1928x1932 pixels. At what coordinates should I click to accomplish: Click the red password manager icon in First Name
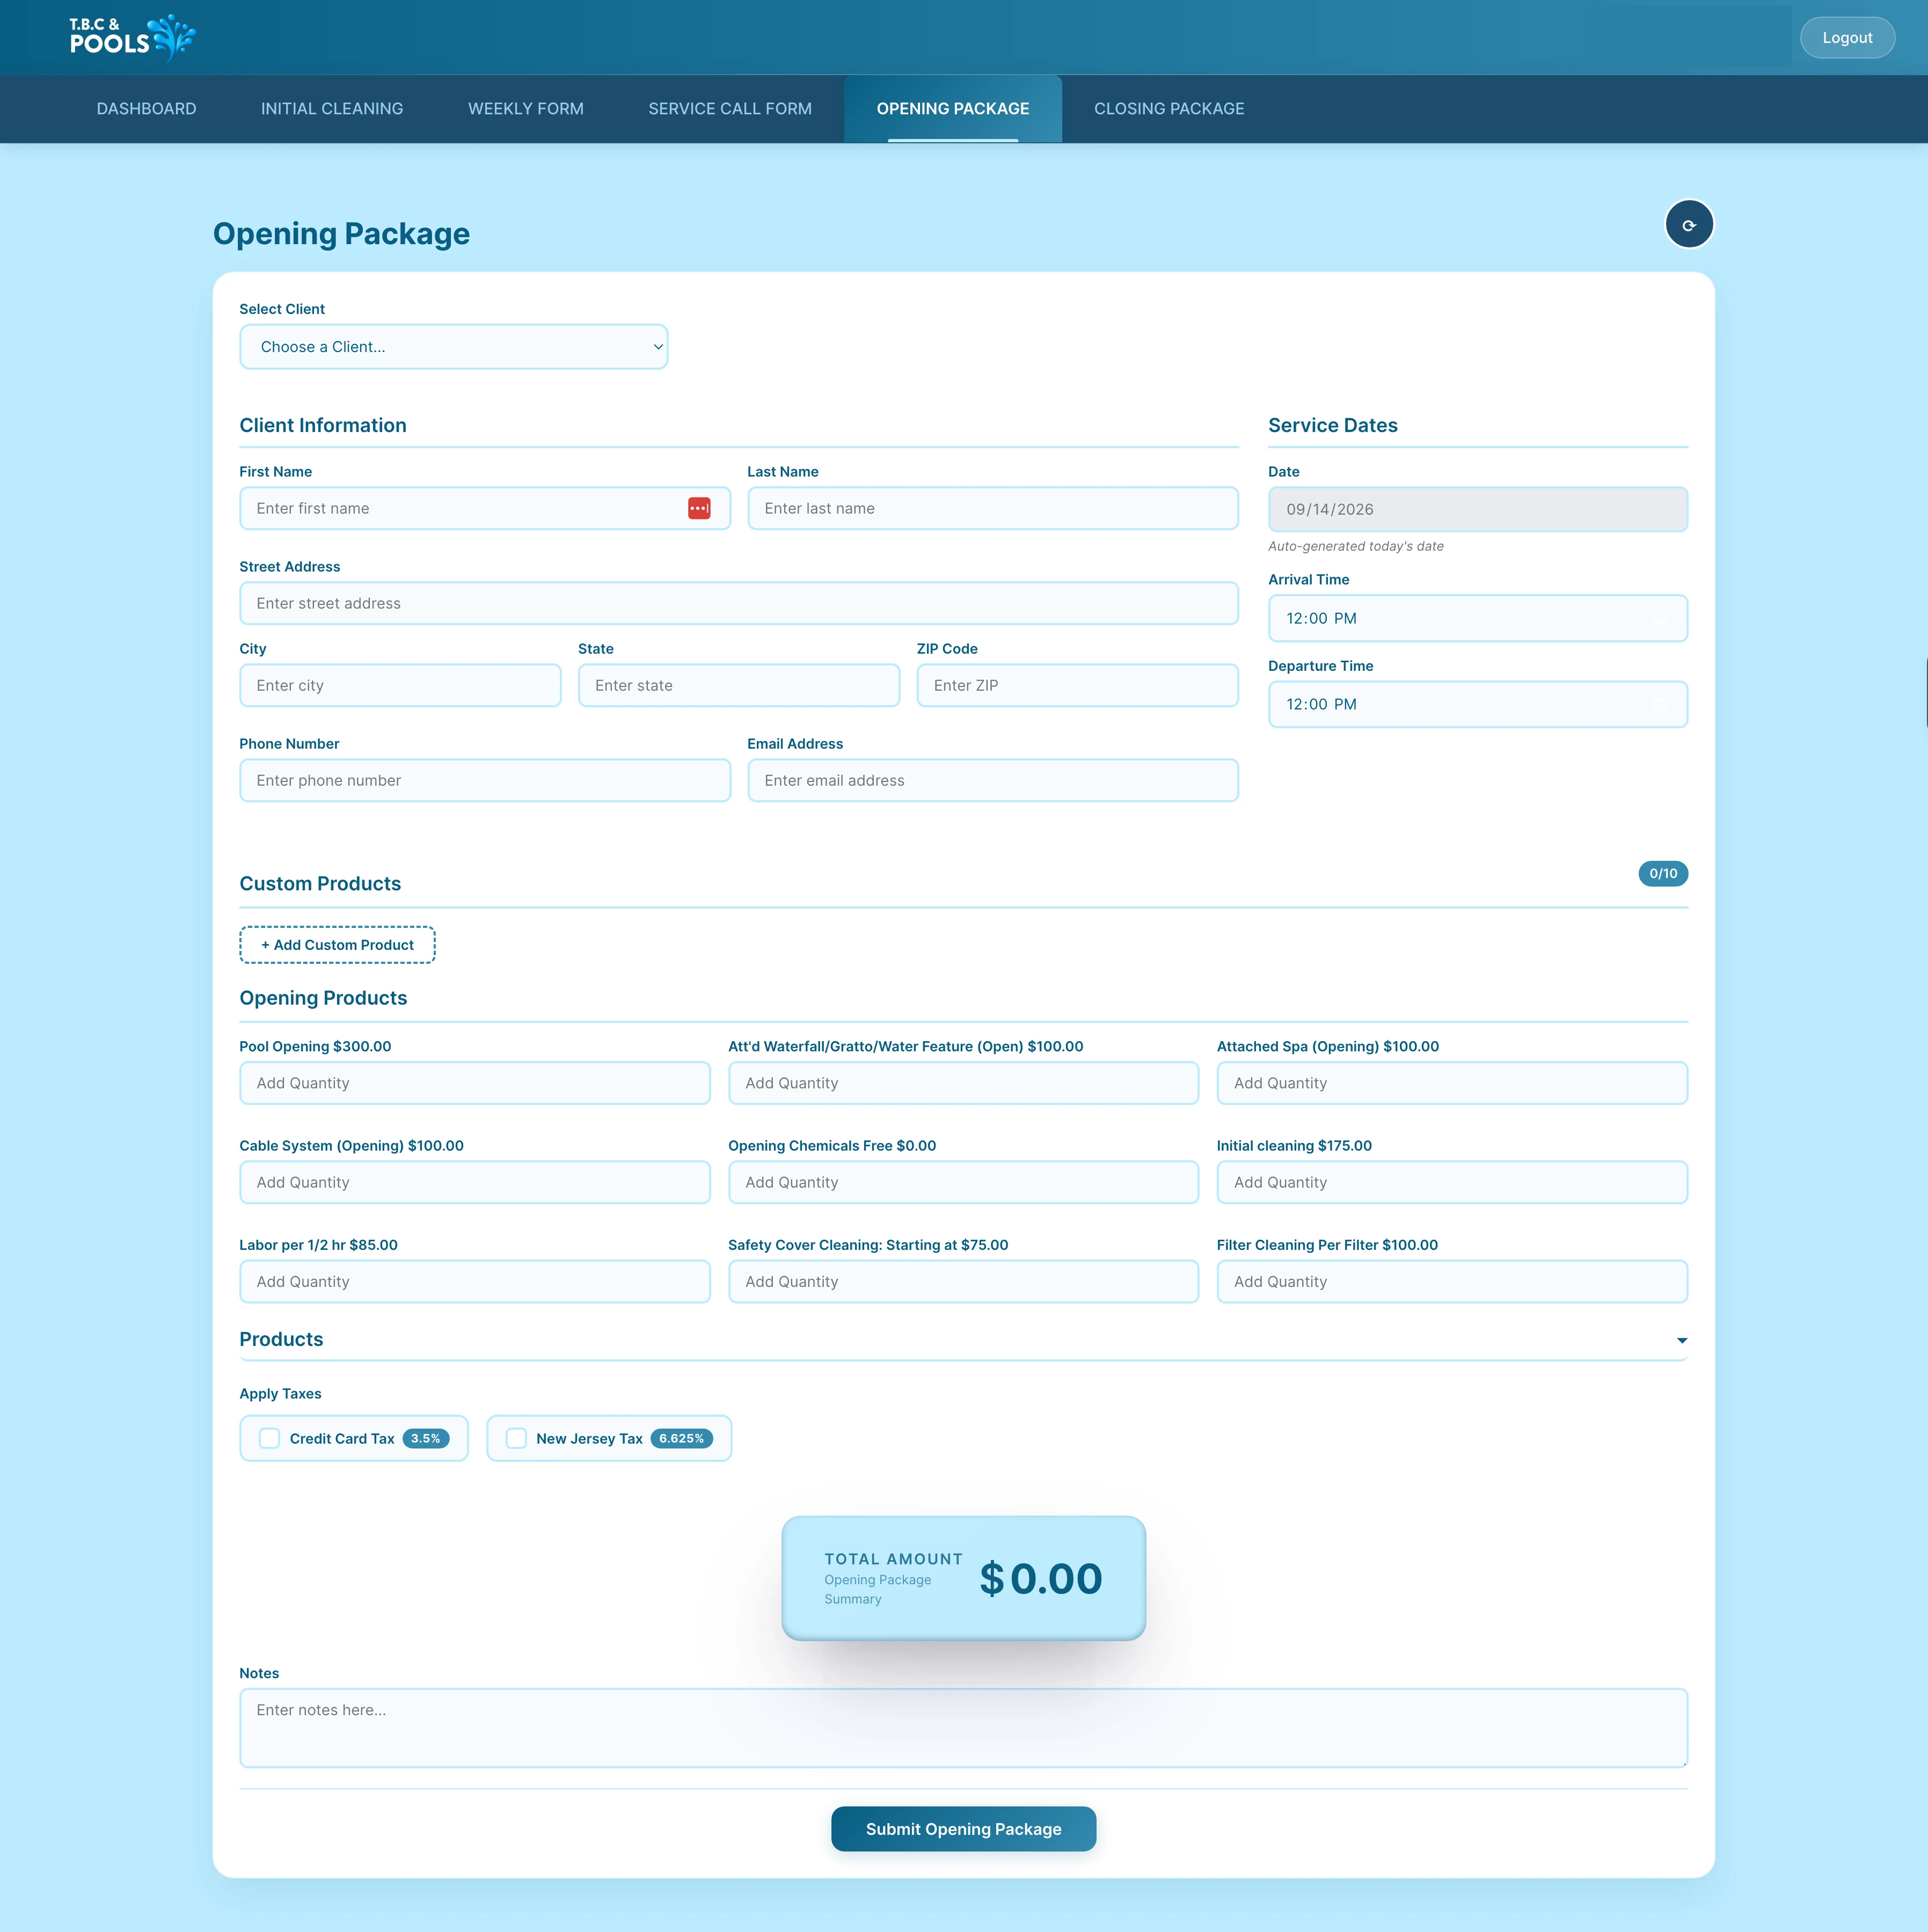(699, 508)
